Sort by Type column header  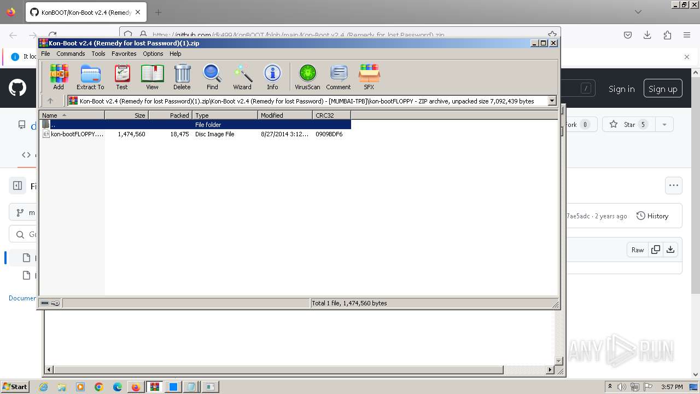[225, 115]
